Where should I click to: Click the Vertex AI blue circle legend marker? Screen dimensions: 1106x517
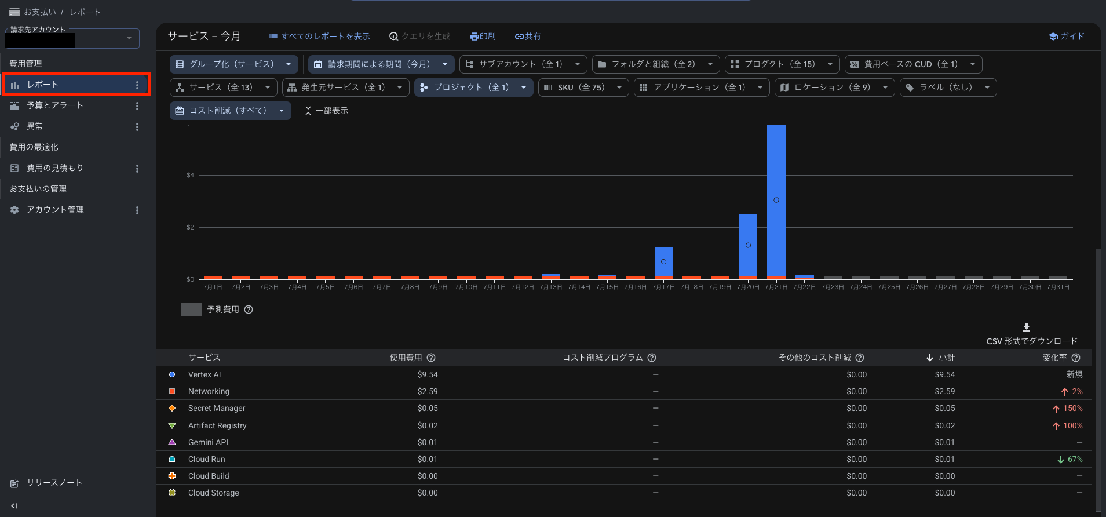coord(172,374)
